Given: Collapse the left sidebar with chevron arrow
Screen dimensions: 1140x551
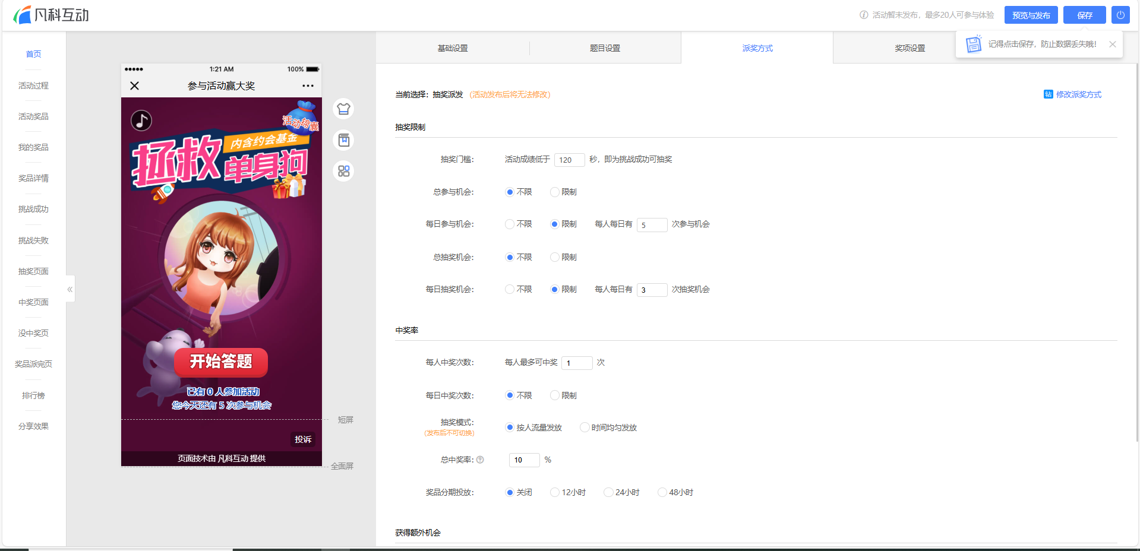Looking at the screenshot, I should click(70, 289).
